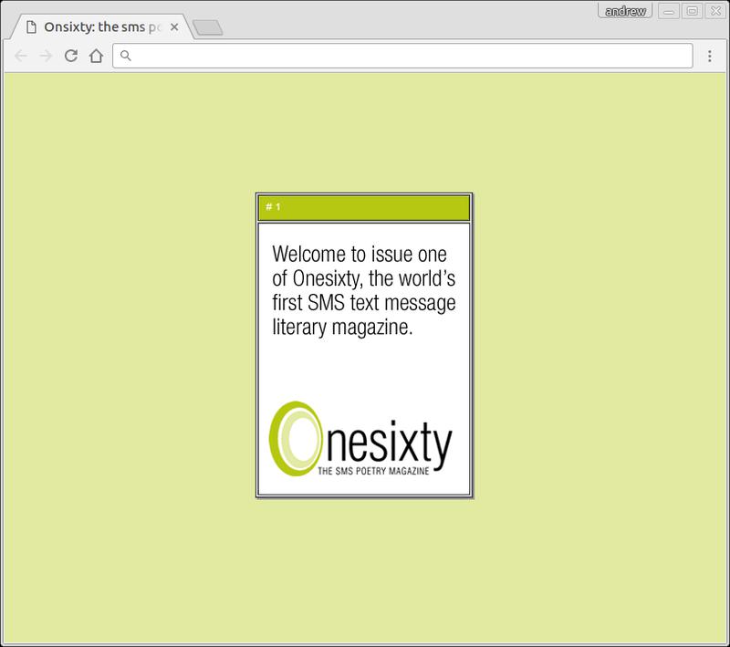Open a new browser tab
This screenshot has width=730, height=647.
coord(208,27)
